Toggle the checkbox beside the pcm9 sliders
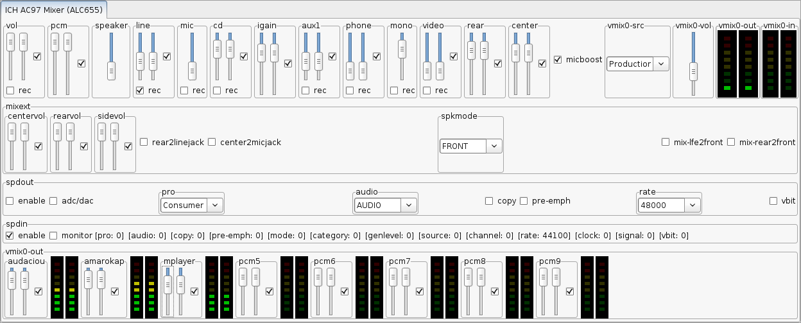This screenshot has width=801, height=323. [x=570, y=292]
